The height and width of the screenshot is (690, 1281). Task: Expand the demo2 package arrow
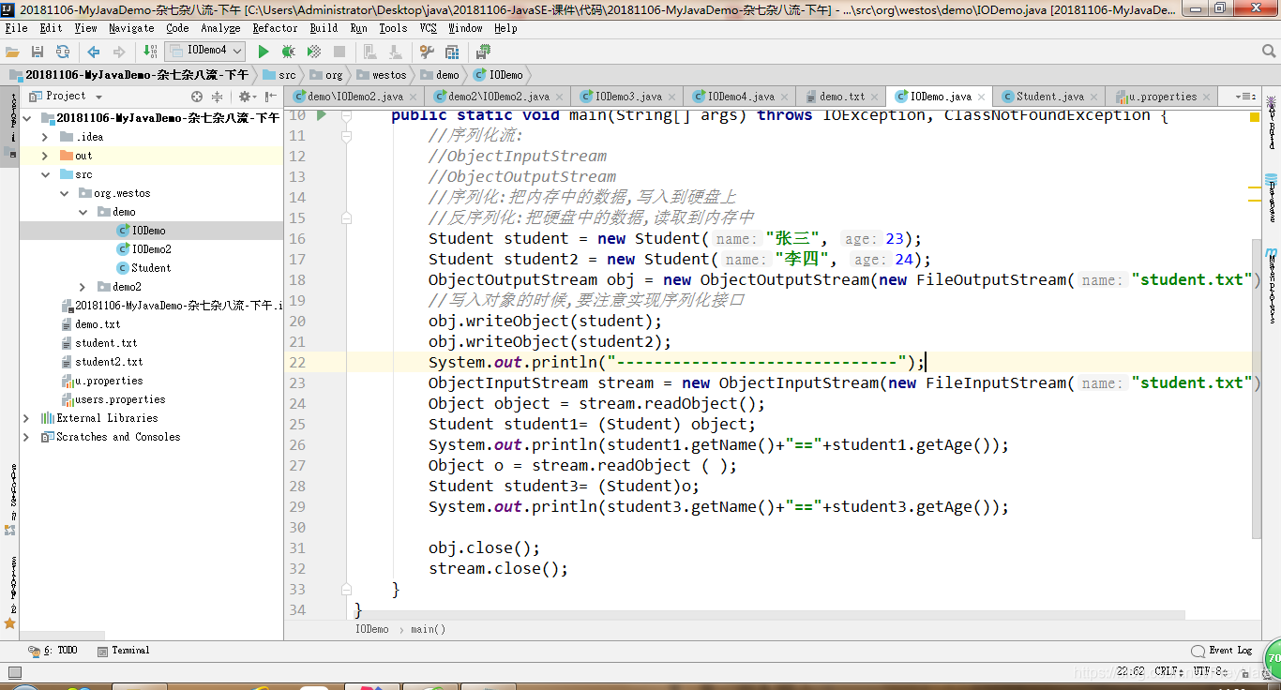[83, 287]
